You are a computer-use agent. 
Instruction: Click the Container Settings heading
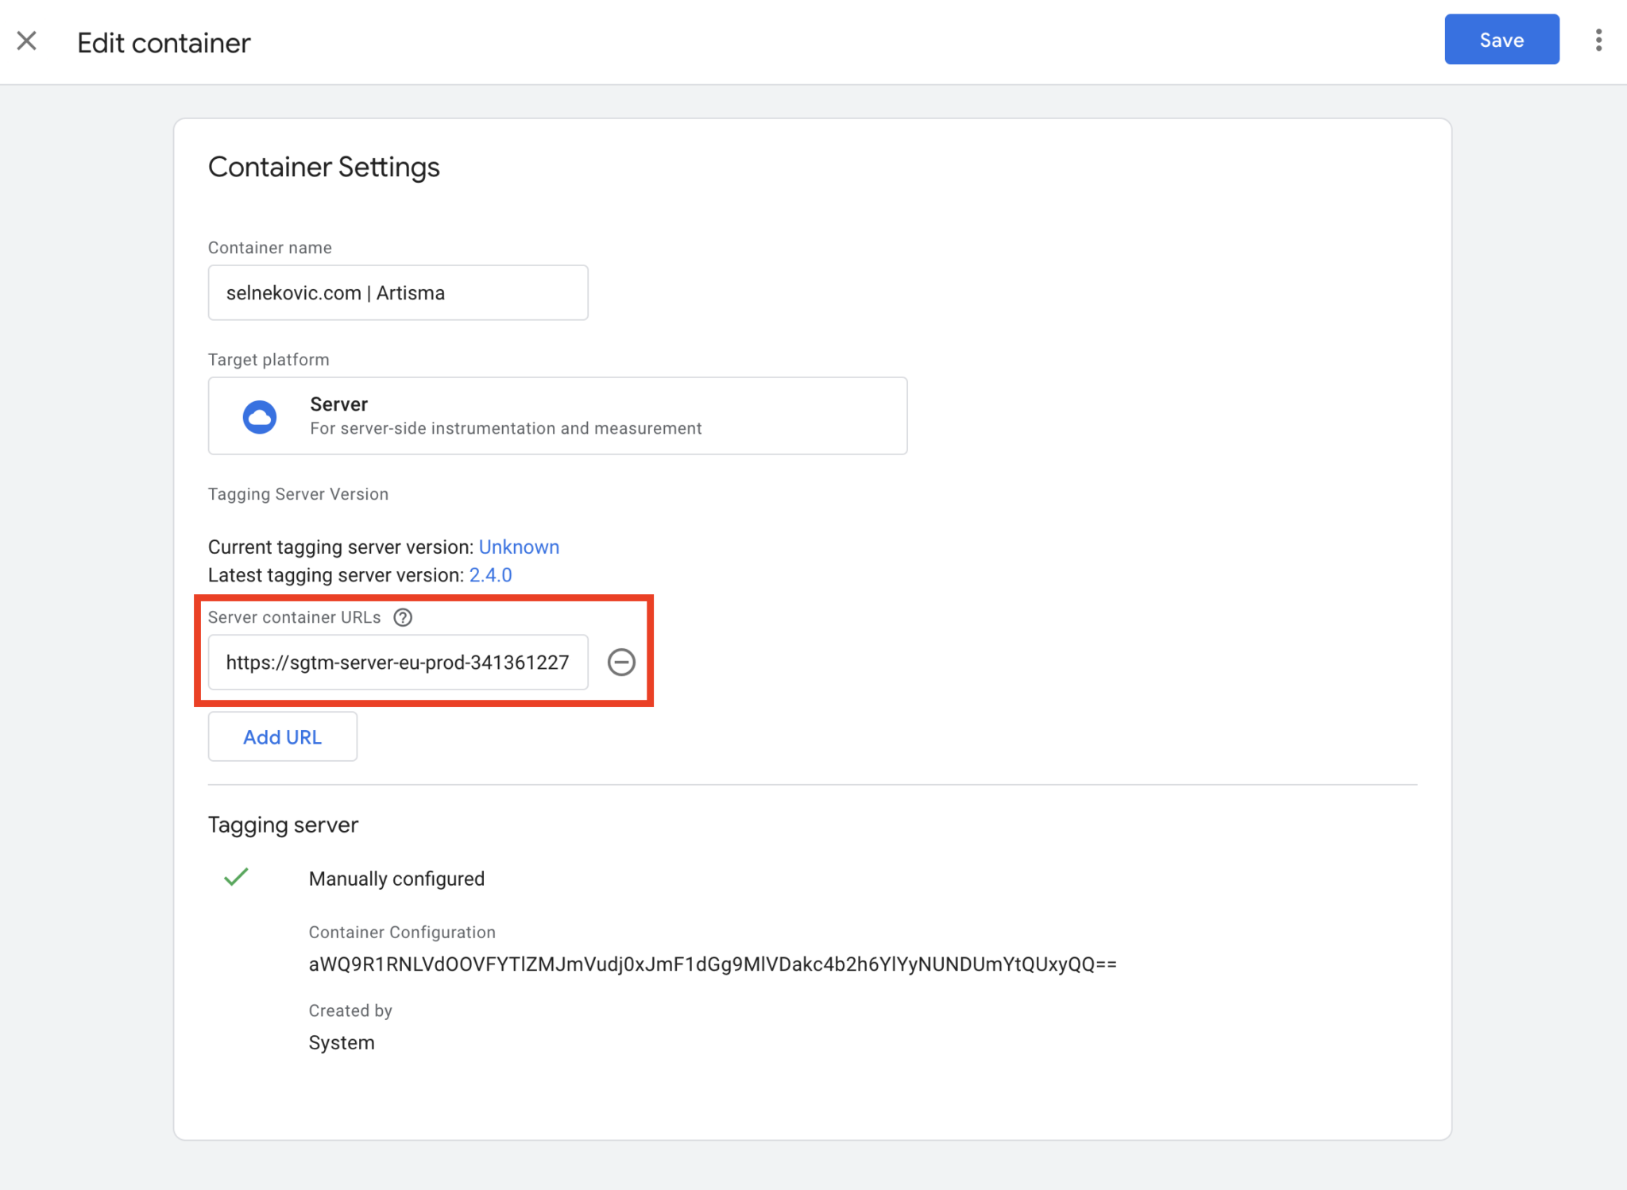tap(324, 167)
